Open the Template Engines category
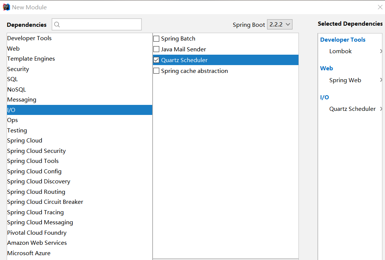 pyautogui.click(x=79, y=58)
